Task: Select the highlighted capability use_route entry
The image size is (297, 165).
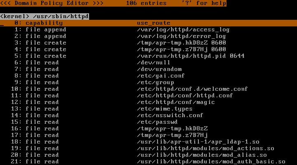Action: pyautogui.click(x=148, y=23)
